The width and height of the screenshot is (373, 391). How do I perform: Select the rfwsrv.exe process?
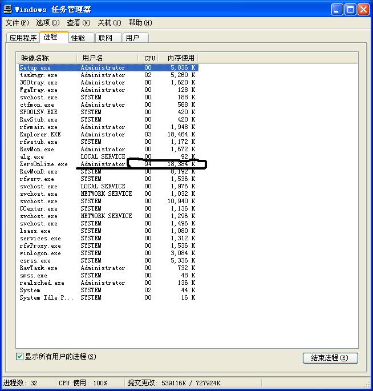pos(108,179)
